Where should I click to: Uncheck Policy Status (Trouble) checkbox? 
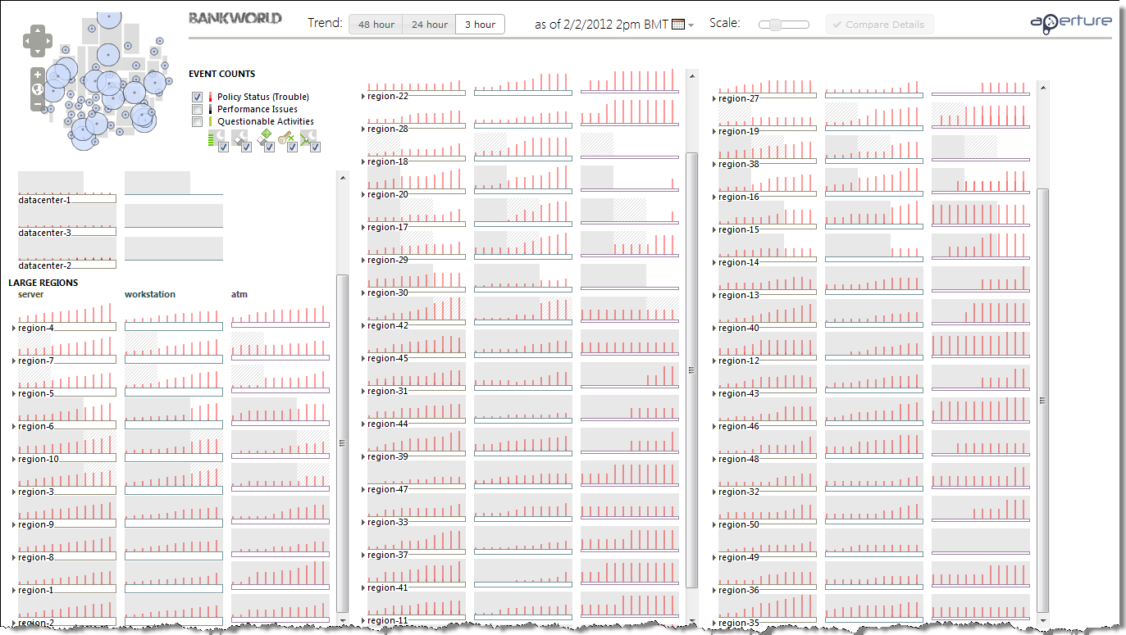tap(197, 97)
